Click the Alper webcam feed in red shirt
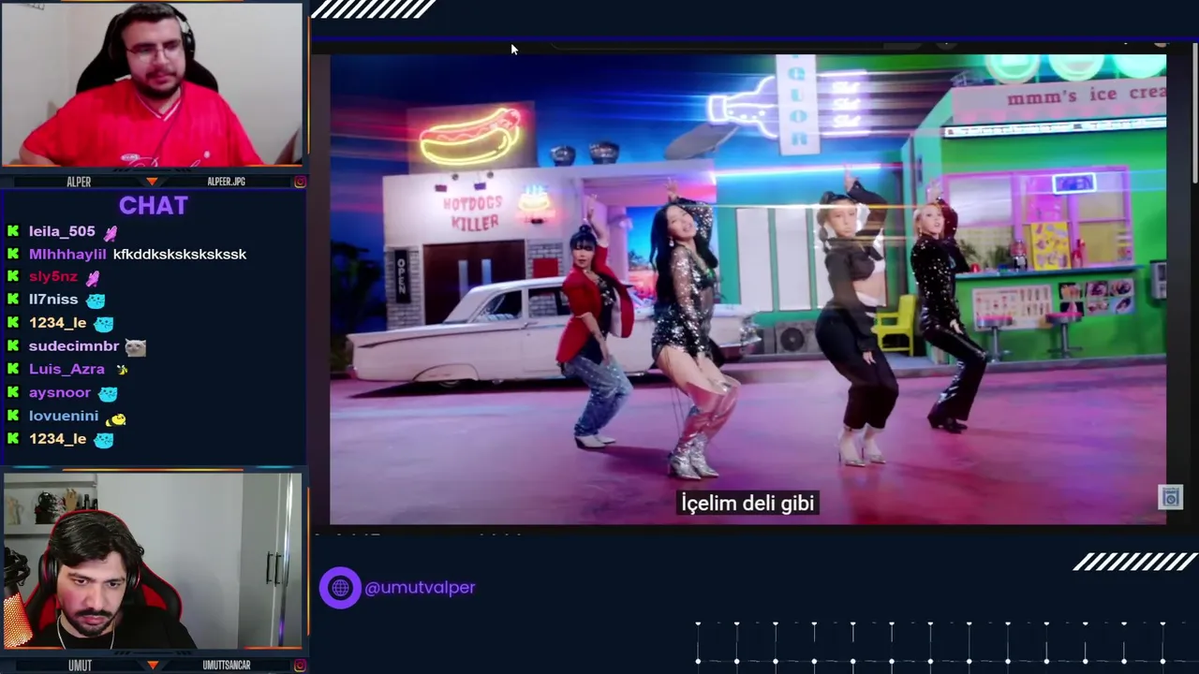 [153, 84]
